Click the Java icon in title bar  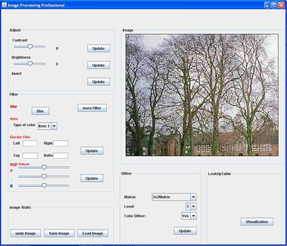pos(4,5)
